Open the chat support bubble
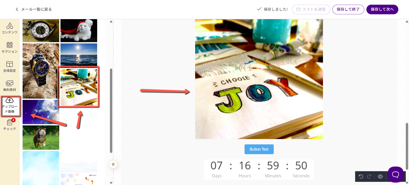Image resolution: width=409 pixels, height=185 pixels. pyautogui.click(x=396, y=175)
